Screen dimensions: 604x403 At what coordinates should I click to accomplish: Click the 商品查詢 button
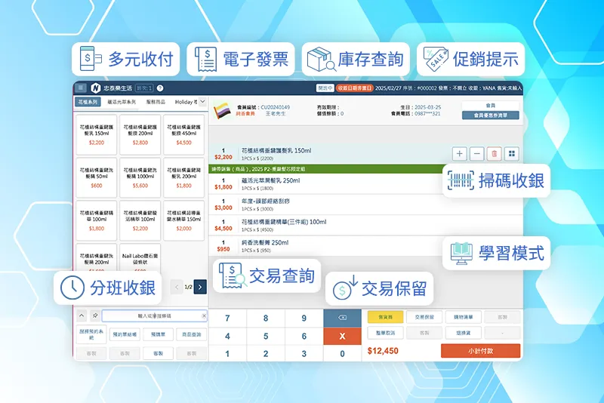pyautogui.click(x=192, y=334)
